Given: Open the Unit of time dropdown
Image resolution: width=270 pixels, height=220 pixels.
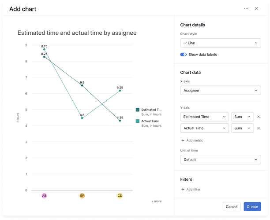Looking at the screenshot, I should (x=221, y=160).
